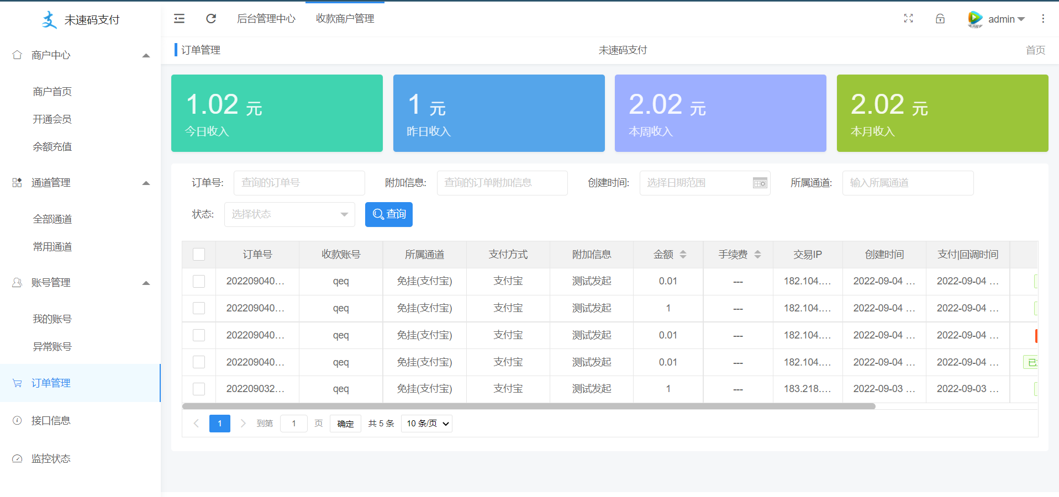Open the 10 条/页 page size dropdown
The image size is (1059, 497).
pyautogui.click(x=426, y=424)
